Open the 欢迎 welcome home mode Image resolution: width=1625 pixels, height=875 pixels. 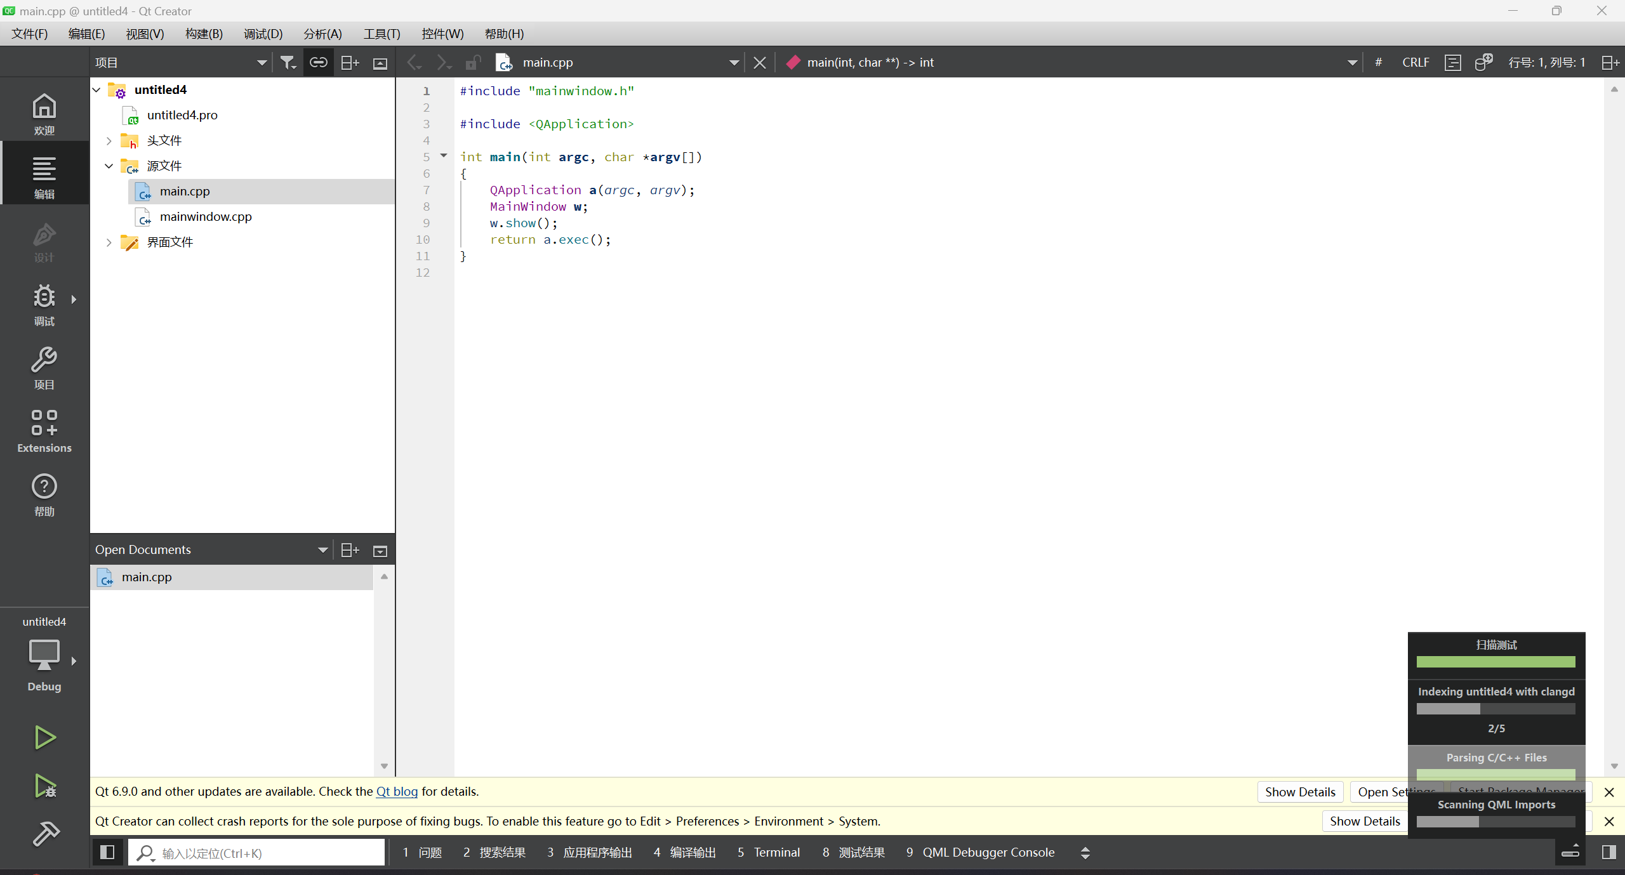tap(44, 114)
